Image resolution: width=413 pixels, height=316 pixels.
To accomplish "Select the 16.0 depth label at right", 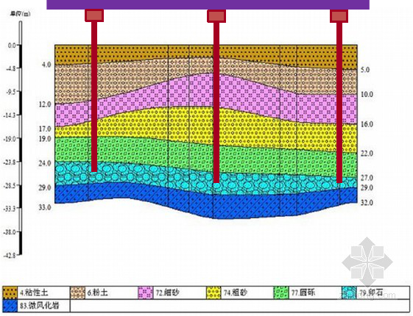I will [367, 124].
